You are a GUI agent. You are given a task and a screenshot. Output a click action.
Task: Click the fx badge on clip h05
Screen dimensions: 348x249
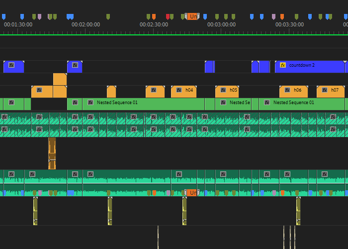pos(223,90)
